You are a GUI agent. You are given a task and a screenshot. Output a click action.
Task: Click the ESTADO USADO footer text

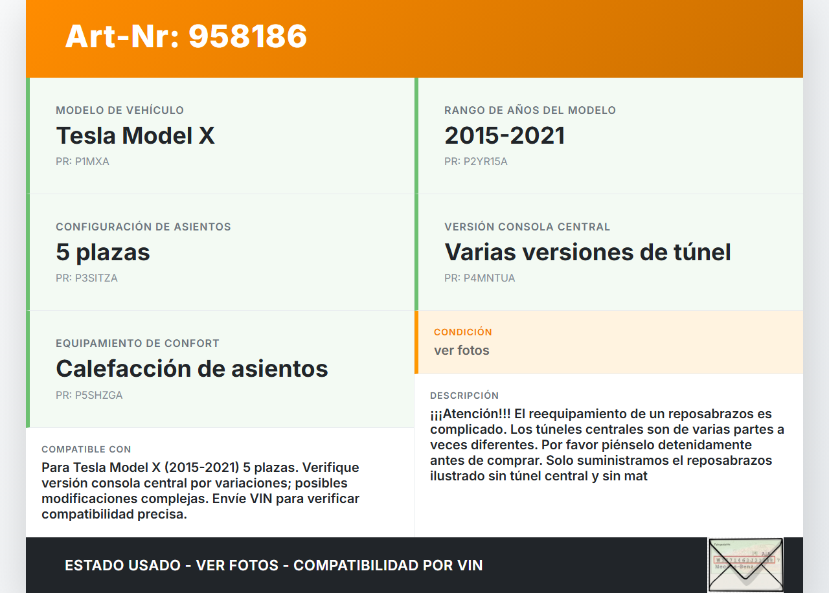click(x=274, y=565)
